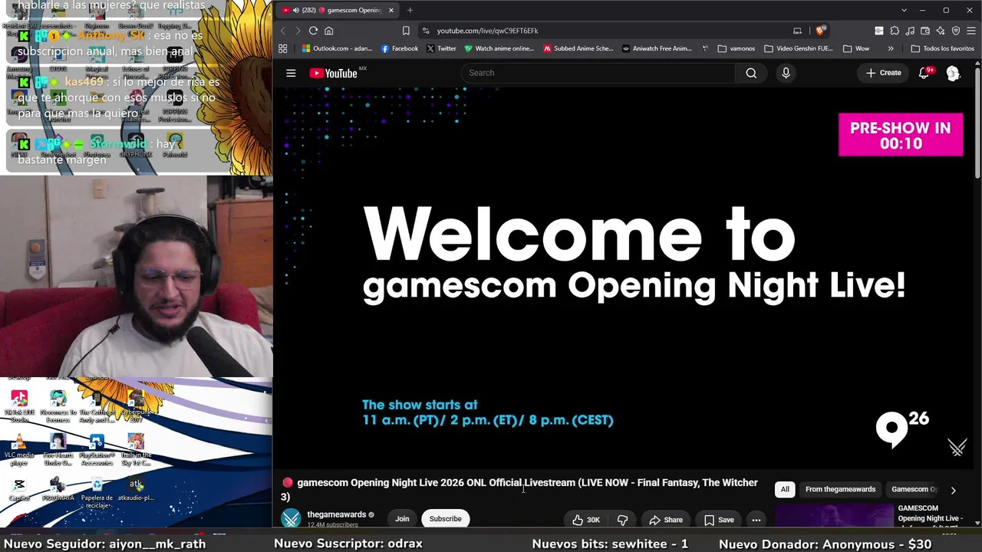Open the Create dropdown on YouTube
The height and width of the screenshot is (552, 982).
click(x=884, y=73)
